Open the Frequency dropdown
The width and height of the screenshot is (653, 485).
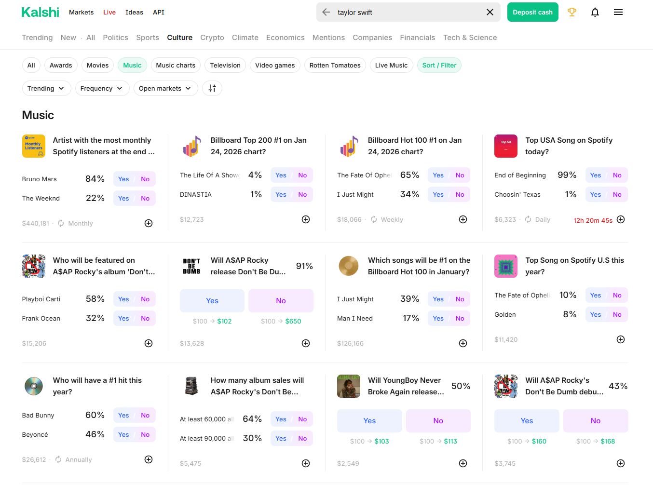[x=102, y=88]
